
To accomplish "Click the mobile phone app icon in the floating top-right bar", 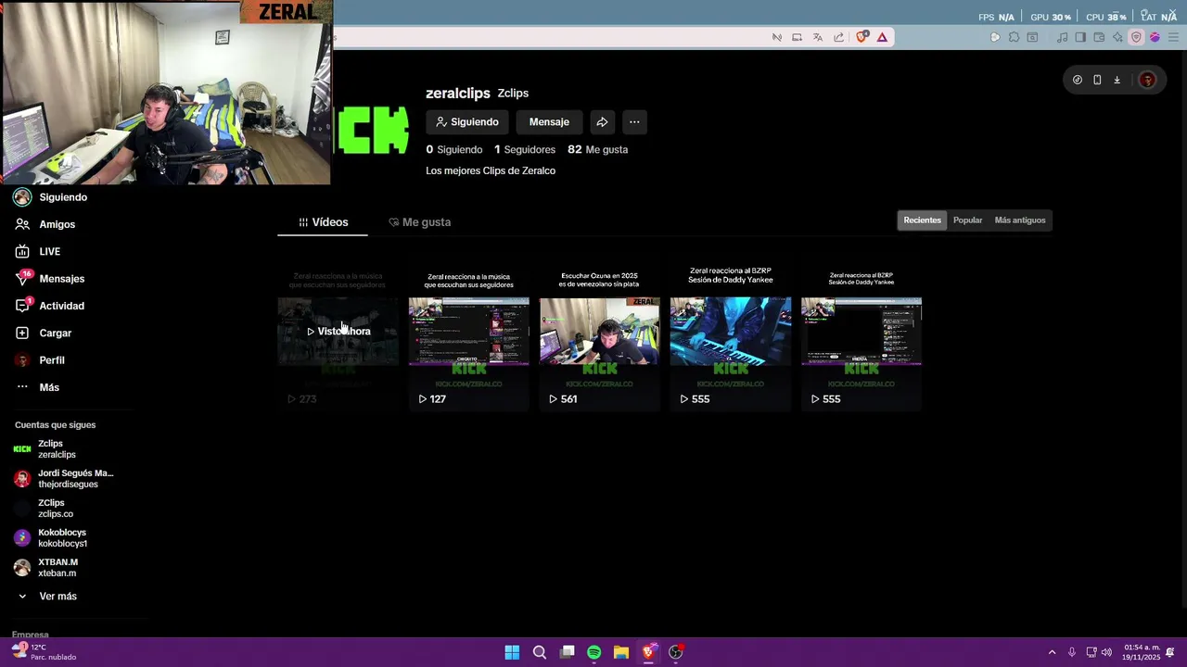I will click(x=1097, y=81).
